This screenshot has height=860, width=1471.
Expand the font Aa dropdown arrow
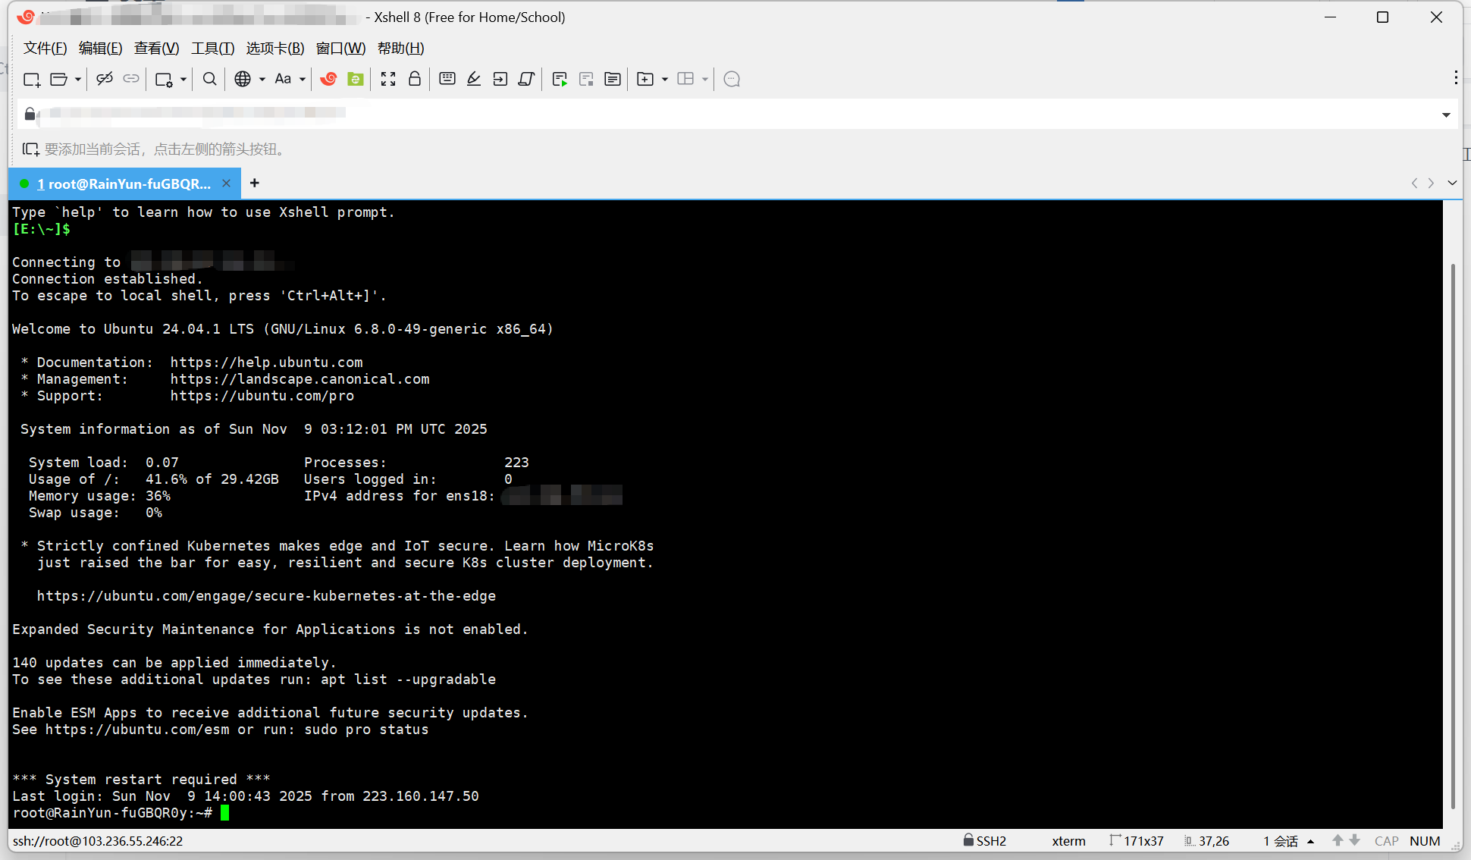[x=303, y=79]
